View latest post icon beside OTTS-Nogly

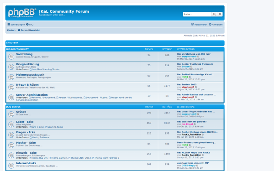pos(197,166)
